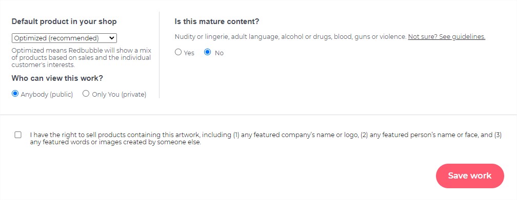Click the 'Only You (private)' text label

click(x=119, y=95)
